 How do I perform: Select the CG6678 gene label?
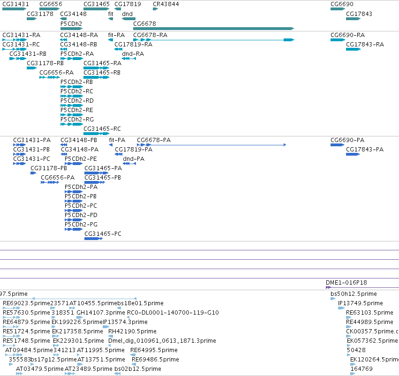pyautogui.click(x=144, y=23)
